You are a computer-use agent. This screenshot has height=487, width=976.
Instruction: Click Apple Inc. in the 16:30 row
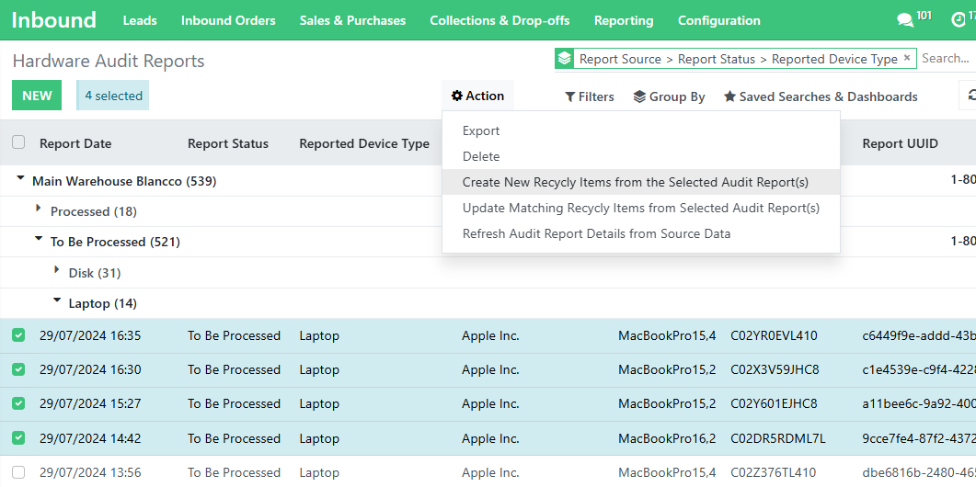click(x=490, y=369)
